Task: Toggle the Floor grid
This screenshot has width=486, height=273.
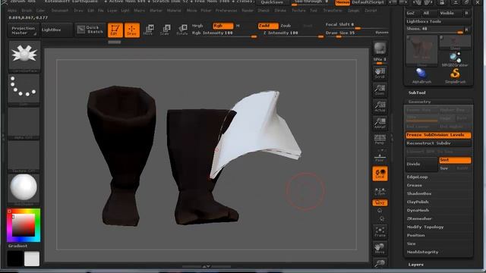Action: 380,156
